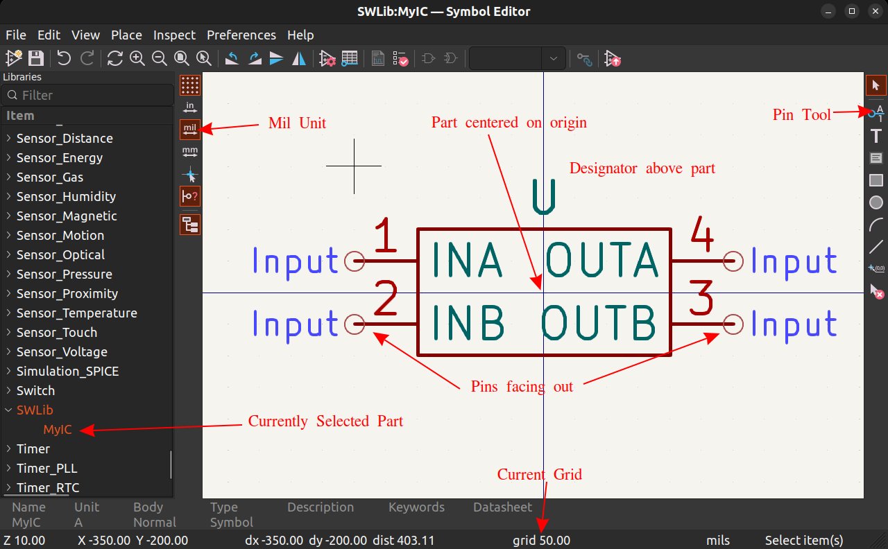Open the synchronized pins edit icon

click(x=584, y=58)
